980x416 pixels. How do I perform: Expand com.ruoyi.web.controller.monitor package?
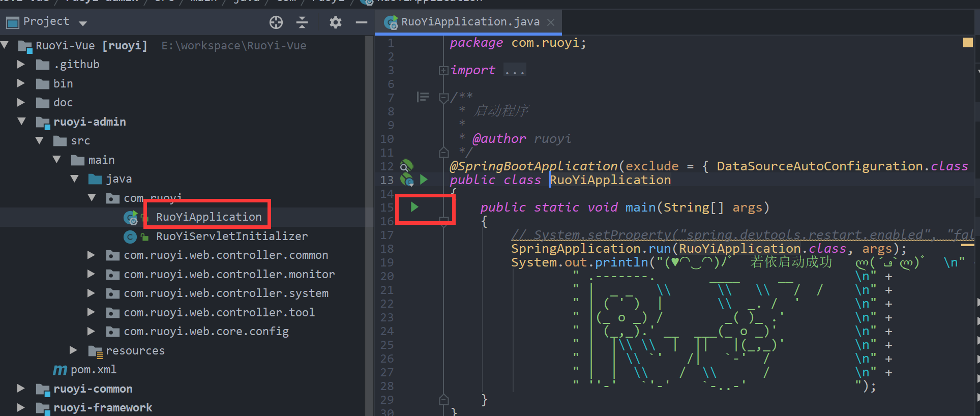coord(91,274)
